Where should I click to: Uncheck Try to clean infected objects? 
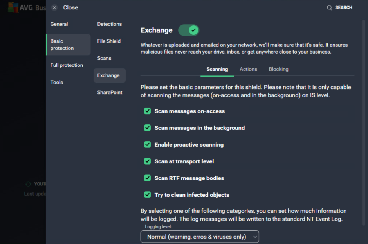[147, 195]
